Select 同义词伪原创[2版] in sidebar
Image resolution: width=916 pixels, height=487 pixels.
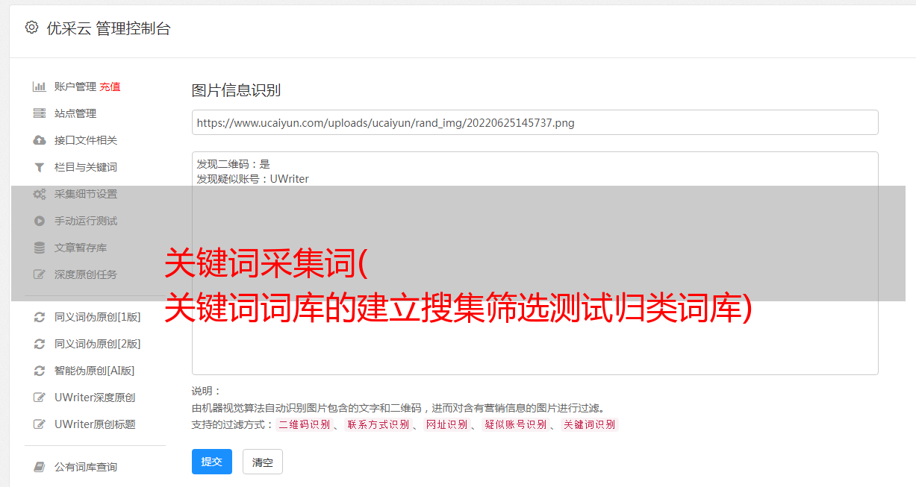[98, 344]
